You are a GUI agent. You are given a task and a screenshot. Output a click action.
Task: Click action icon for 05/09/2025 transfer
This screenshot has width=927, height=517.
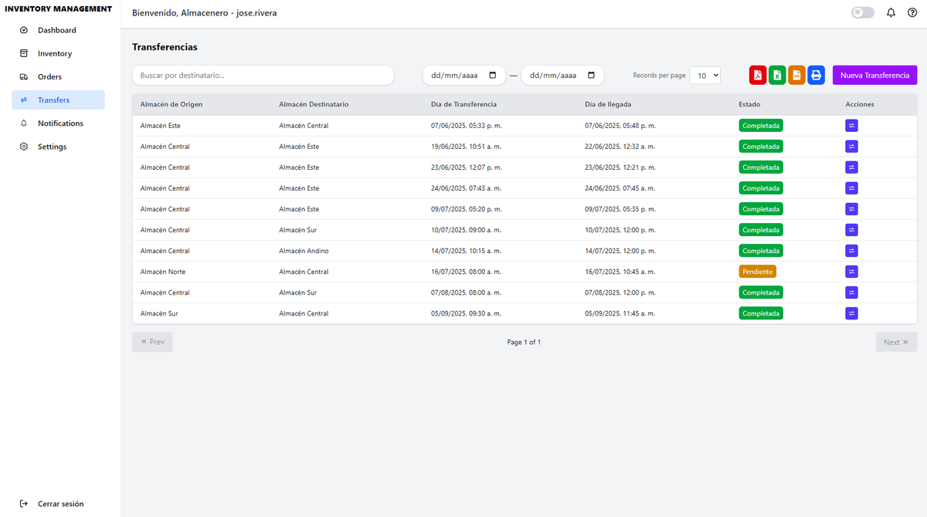point(851,313)
